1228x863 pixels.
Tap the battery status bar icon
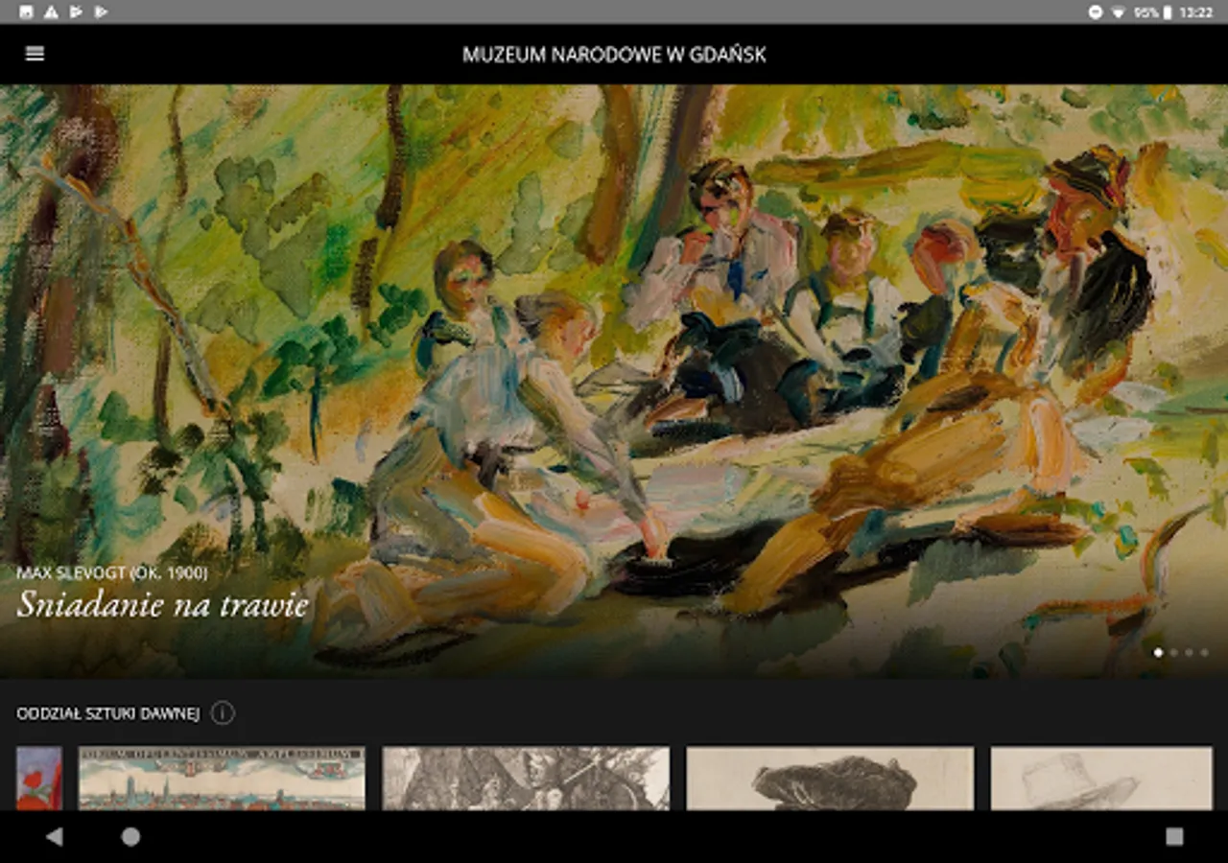coord(1168,12)
